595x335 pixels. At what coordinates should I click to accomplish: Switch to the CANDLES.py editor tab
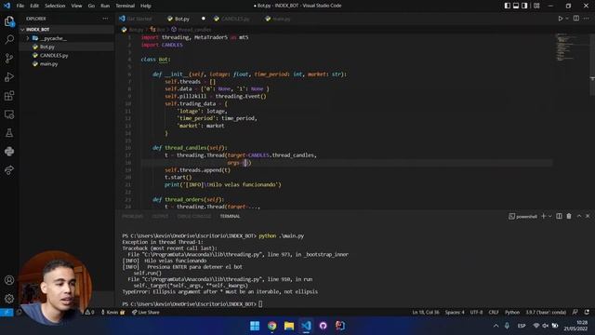[x=231, y=19]
